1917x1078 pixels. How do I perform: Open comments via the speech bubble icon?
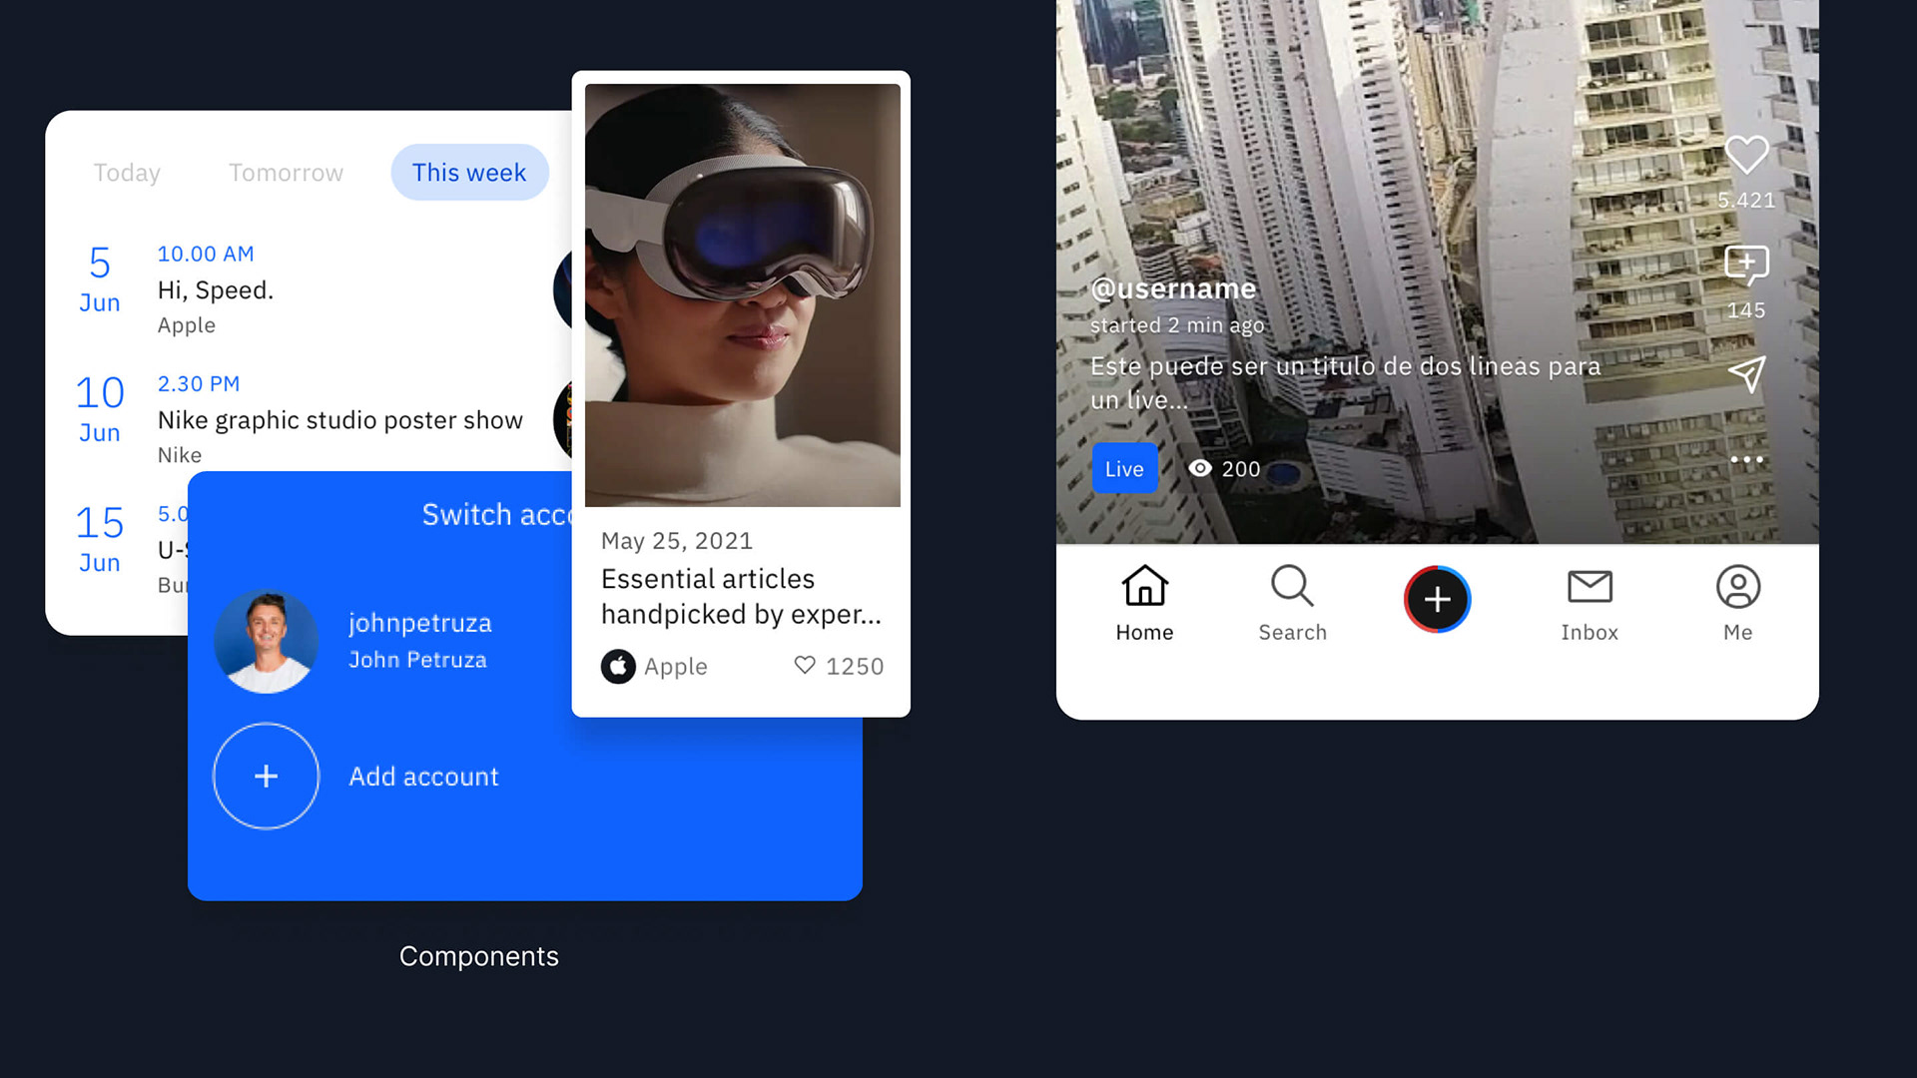point(1746,265)
